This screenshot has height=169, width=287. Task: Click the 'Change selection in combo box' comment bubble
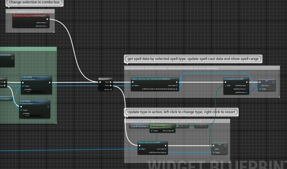[x=34, y=2]
